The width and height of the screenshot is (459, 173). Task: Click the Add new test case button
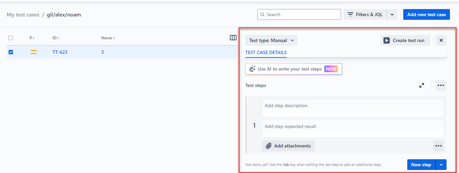tap(426, 14)
